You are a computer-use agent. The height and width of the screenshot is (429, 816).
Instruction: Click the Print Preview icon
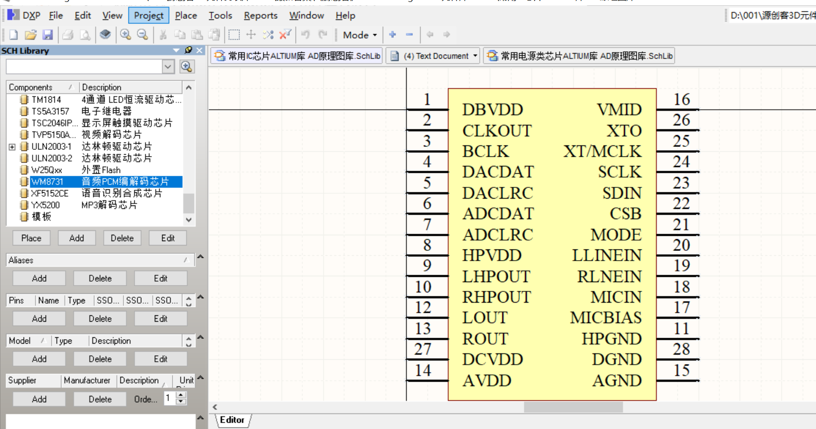[x=85, y=35]
